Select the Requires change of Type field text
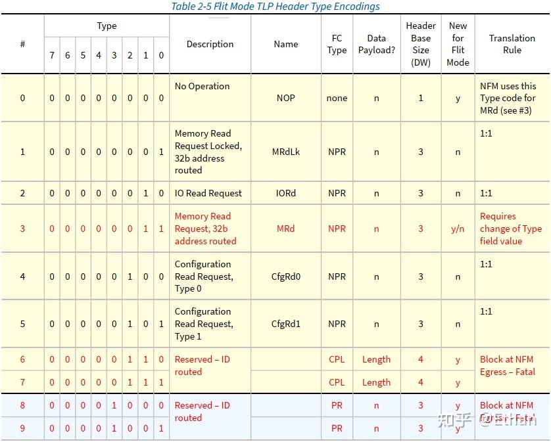Image resolution: width=551 pixels, height=442 pixels. [512, 229]
